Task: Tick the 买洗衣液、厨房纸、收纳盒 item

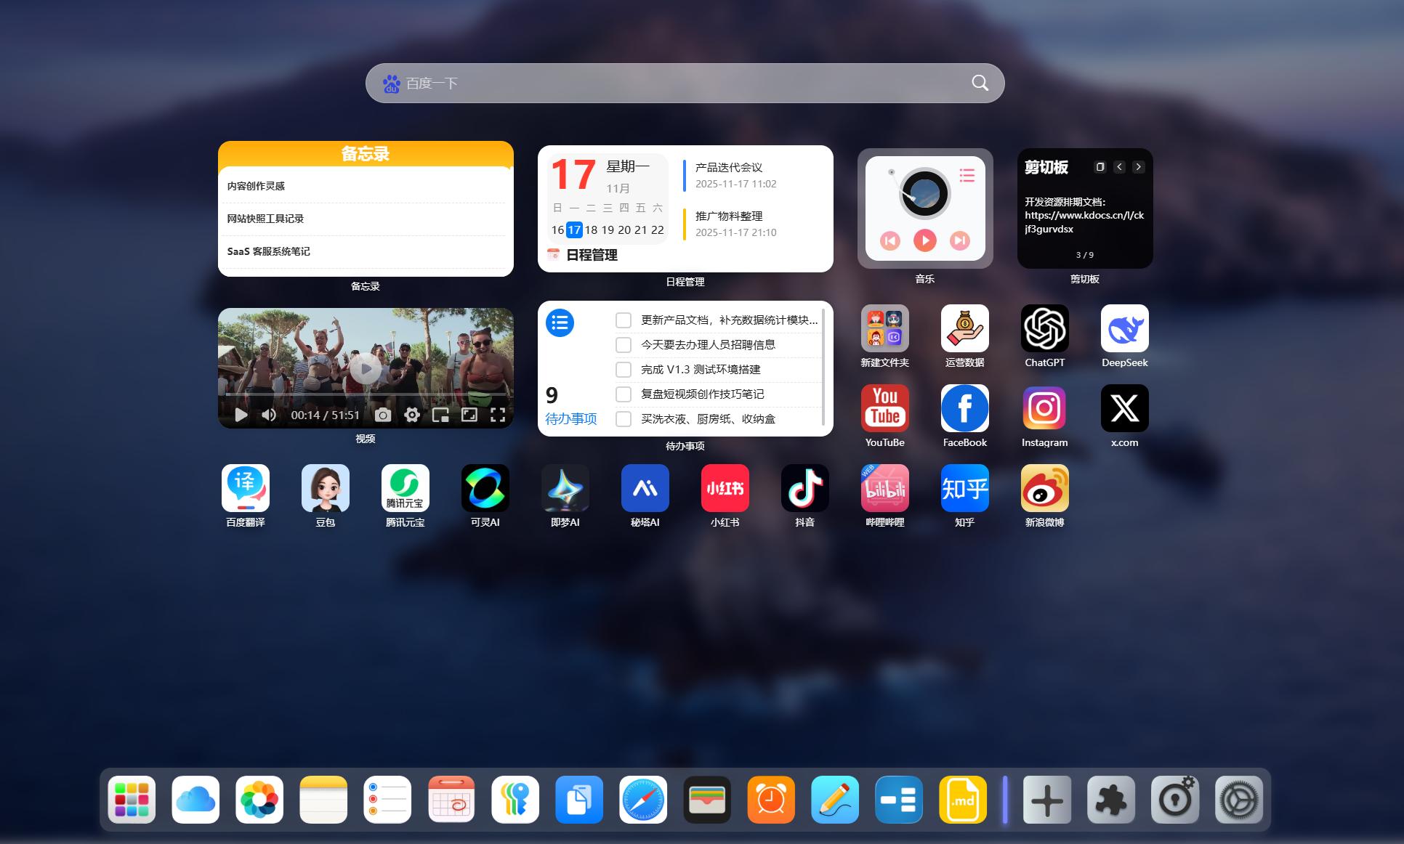Action: (623, 418)
